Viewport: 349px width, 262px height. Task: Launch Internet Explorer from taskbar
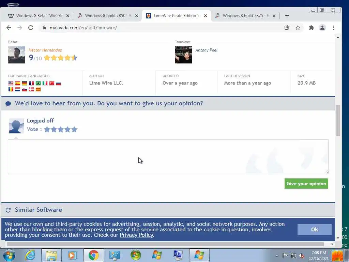(30, 255)
